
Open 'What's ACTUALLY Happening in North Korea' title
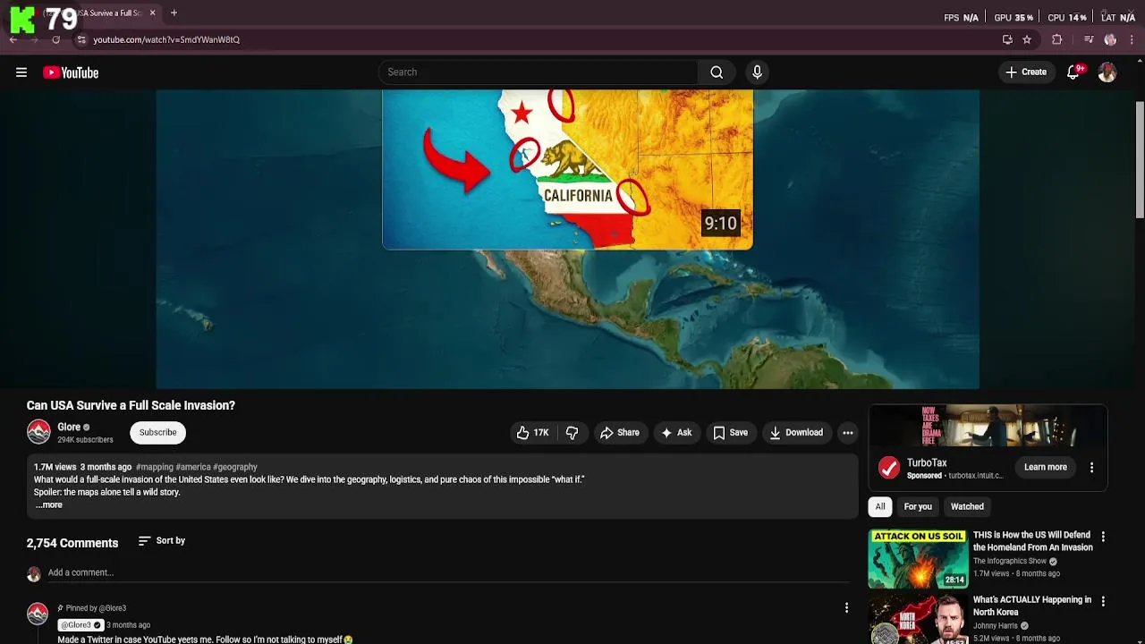click(x=1032, y=606)
